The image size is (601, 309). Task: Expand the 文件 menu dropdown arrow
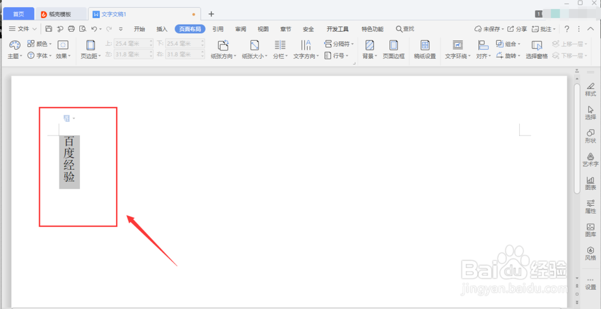(x=34, y=29)
